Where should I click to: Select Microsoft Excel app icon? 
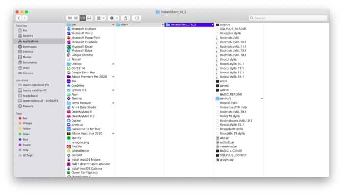[x=69, y=47]
